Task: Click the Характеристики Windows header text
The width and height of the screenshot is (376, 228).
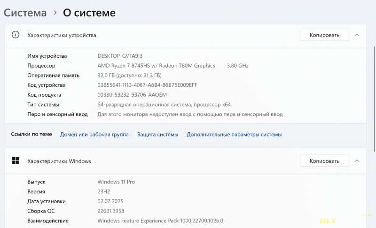Action: click(x=59, y=161)
